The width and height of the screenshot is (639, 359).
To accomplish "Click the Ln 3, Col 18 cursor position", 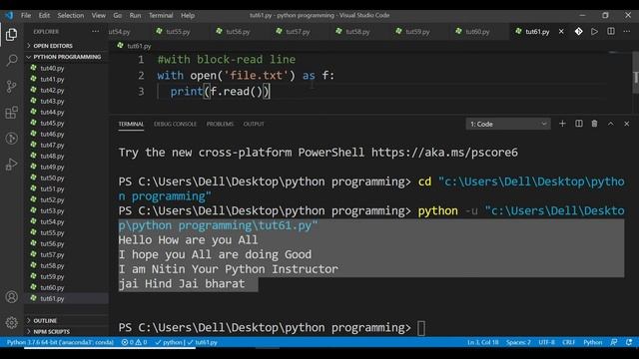I will tap(483, 342).
